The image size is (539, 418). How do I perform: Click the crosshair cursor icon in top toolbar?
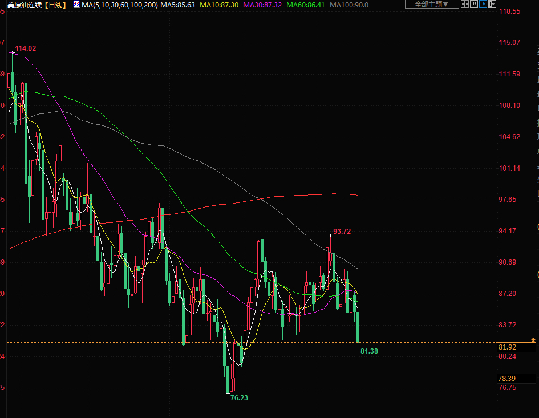(464, 5)
